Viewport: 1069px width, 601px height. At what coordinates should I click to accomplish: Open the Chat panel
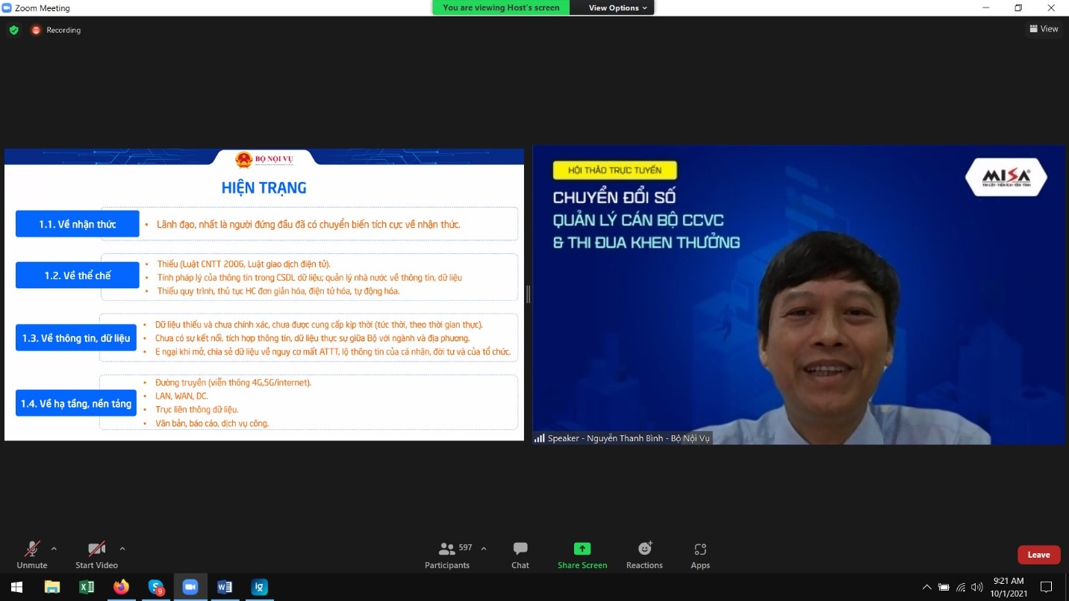[x=520, y=555]
